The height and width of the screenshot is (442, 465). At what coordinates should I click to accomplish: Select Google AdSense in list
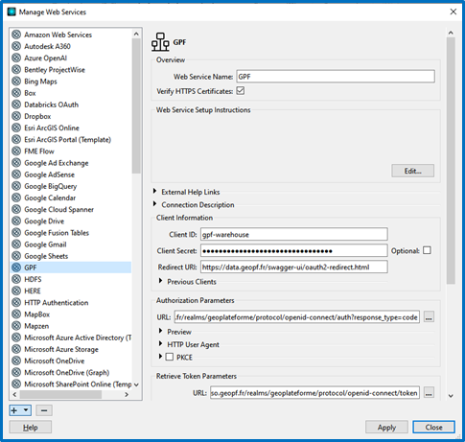click(x=49, y=174)
